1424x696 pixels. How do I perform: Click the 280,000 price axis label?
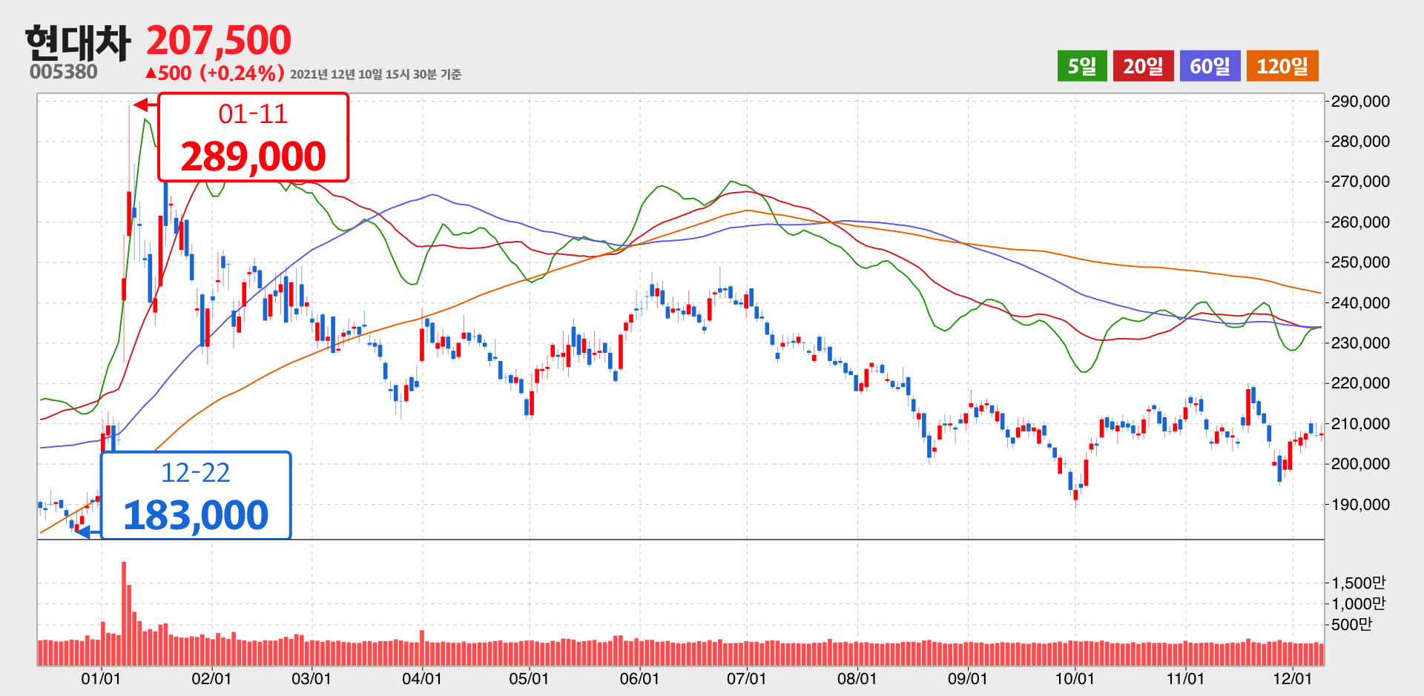(1360, 142)
